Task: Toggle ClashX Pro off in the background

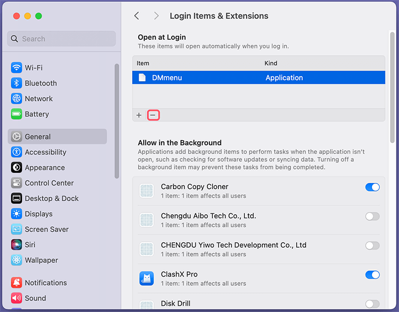Action: click(x=372, y=275)
